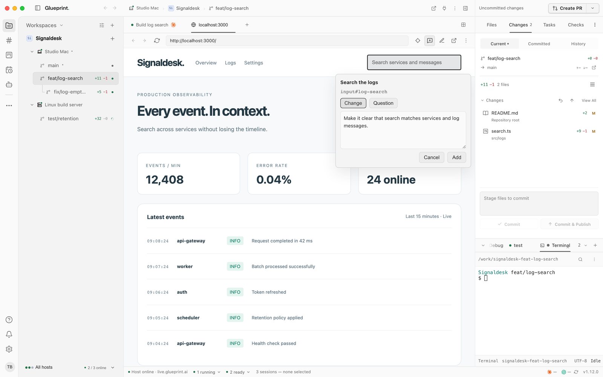Click the Stage files to commit field

tap(539, 204)
